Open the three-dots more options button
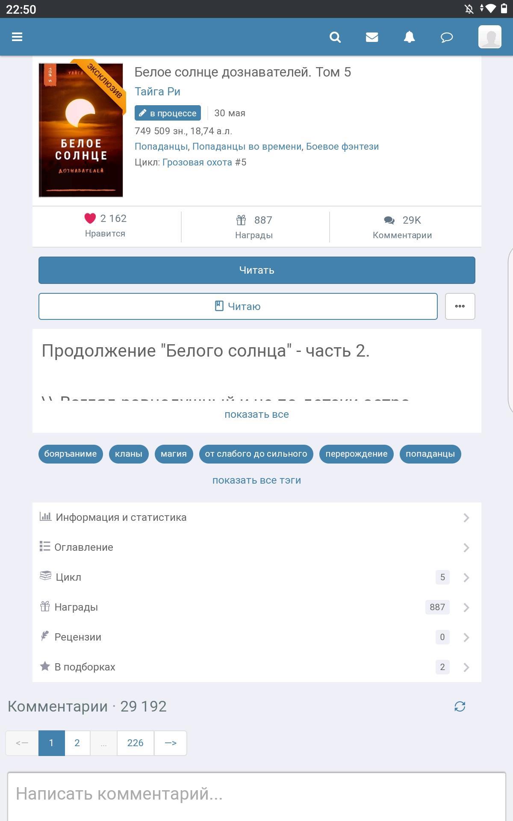 [460, 306]
